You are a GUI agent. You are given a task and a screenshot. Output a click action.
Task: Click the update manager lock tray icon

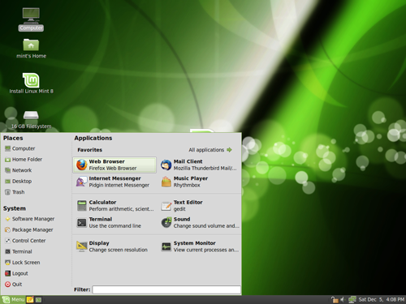(x=335, y=300)
